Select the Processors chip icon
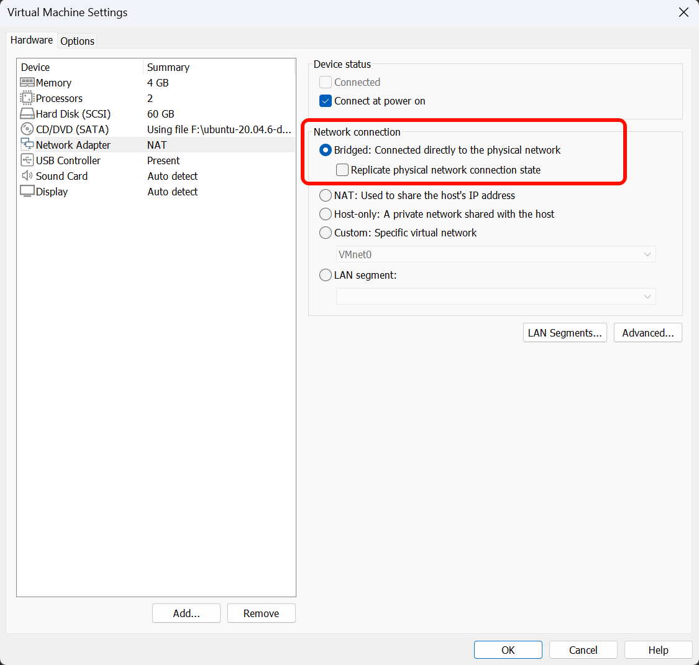Image resolution: width=699 pixels, height=665 pixels. (x=27, y=98)
